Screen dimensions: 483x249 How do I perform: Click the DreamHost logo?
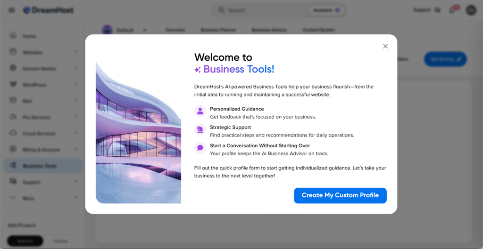49,10
